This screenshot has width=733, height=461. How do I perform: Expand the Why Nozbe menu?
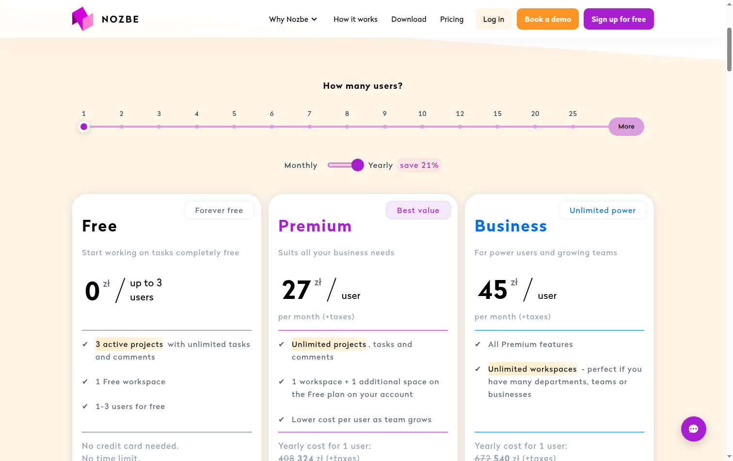coord(293,19)
